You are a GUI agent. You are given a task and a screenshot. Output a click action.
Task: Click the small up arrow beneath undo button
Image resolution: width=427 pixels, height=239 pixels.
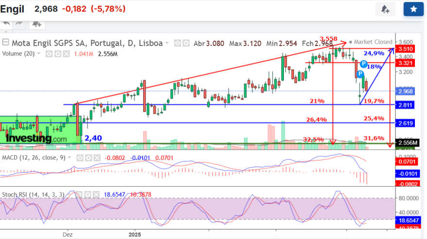[x=6, y=32]
